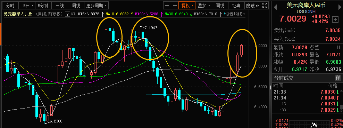Viewport: 343px width, 128px height.
Task: Click the 6.6000 price axis label
Action: point(261,87)
